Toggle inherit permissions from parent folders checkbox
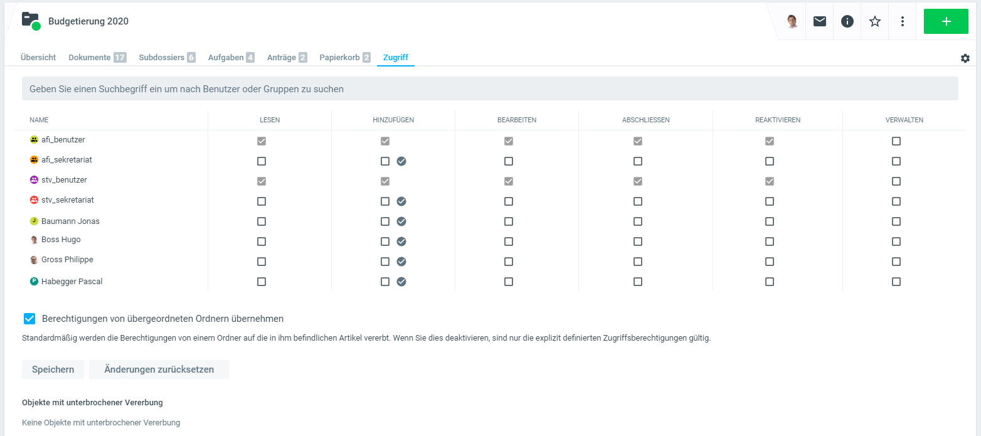Image resolution: width=981 pixels, height=436 pixels. click(x=29, y=319)
